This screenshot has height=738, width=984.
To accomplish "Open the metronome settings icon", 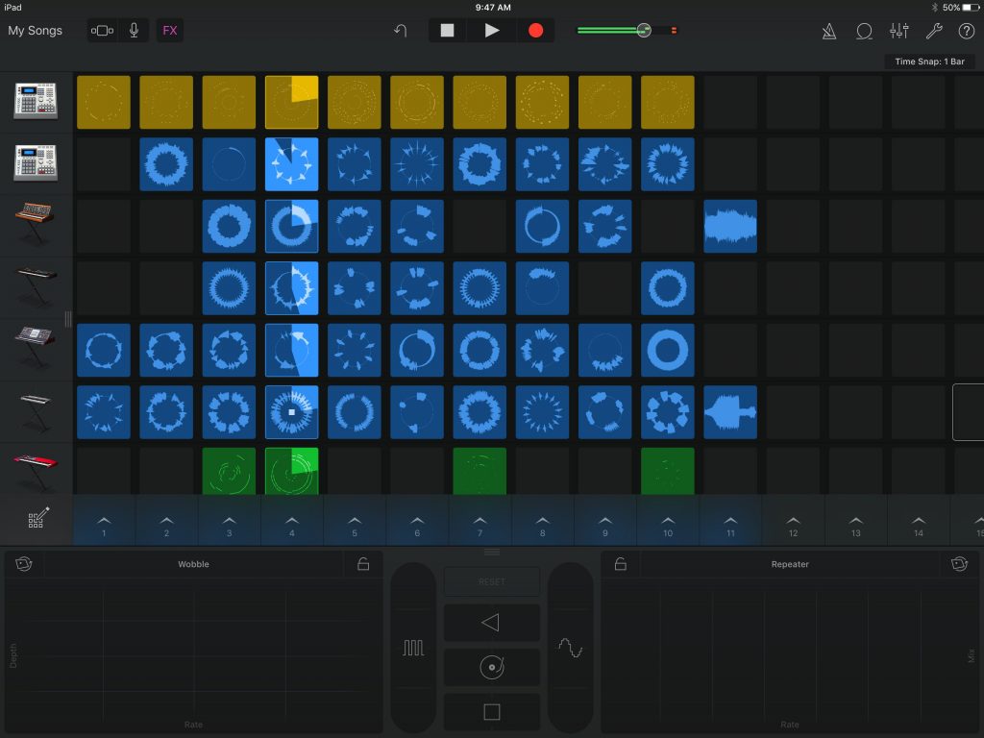I will click(x=829, y=31).
